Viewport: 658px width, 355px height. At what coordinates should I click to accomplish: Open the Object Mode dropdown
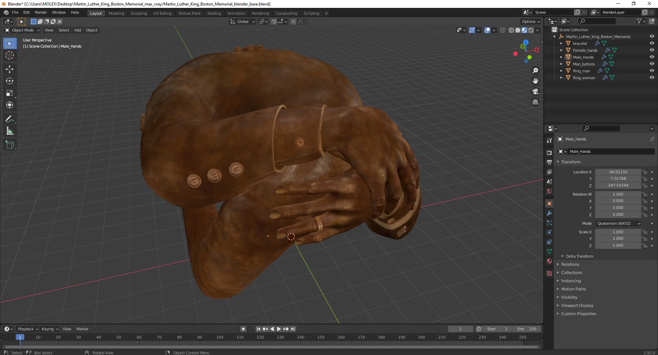[x=22, y=30]
